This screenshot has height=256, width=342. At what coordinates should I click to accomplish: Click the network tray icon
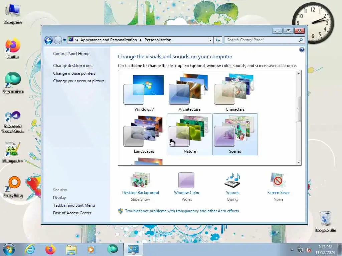(x=300, y=250)
